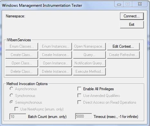
Task: Click the Create Class... button
Action: [22, 55]
